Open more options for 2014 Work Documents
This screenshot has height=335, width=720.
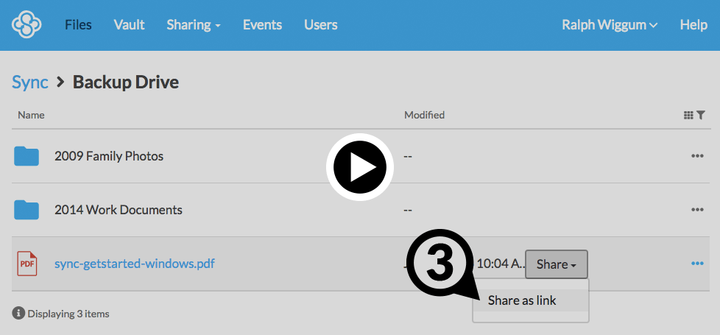[x=697, y=210]
